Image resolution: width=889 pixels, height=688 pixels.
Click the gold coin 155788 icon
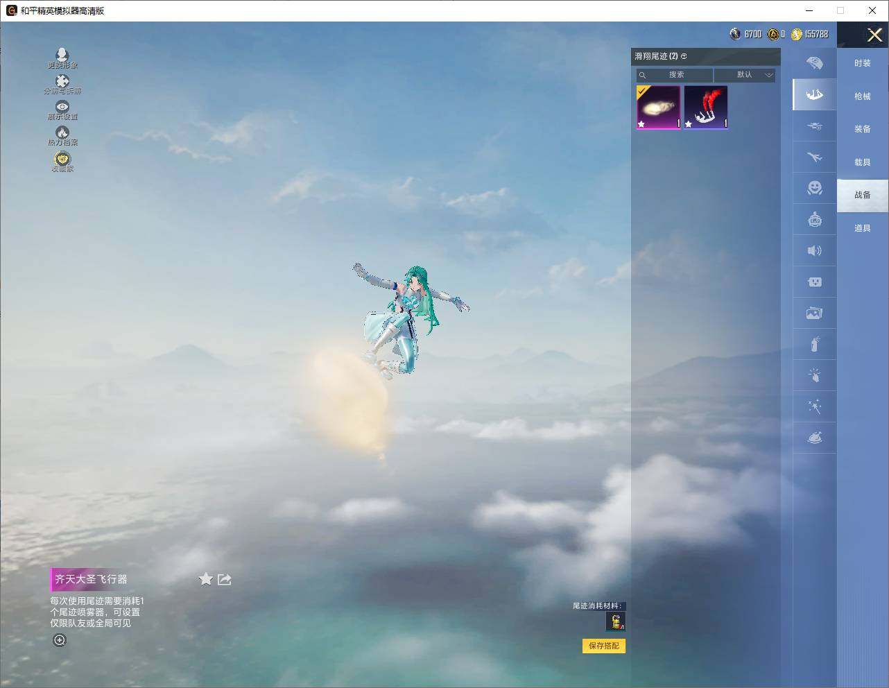click(797, 34)
